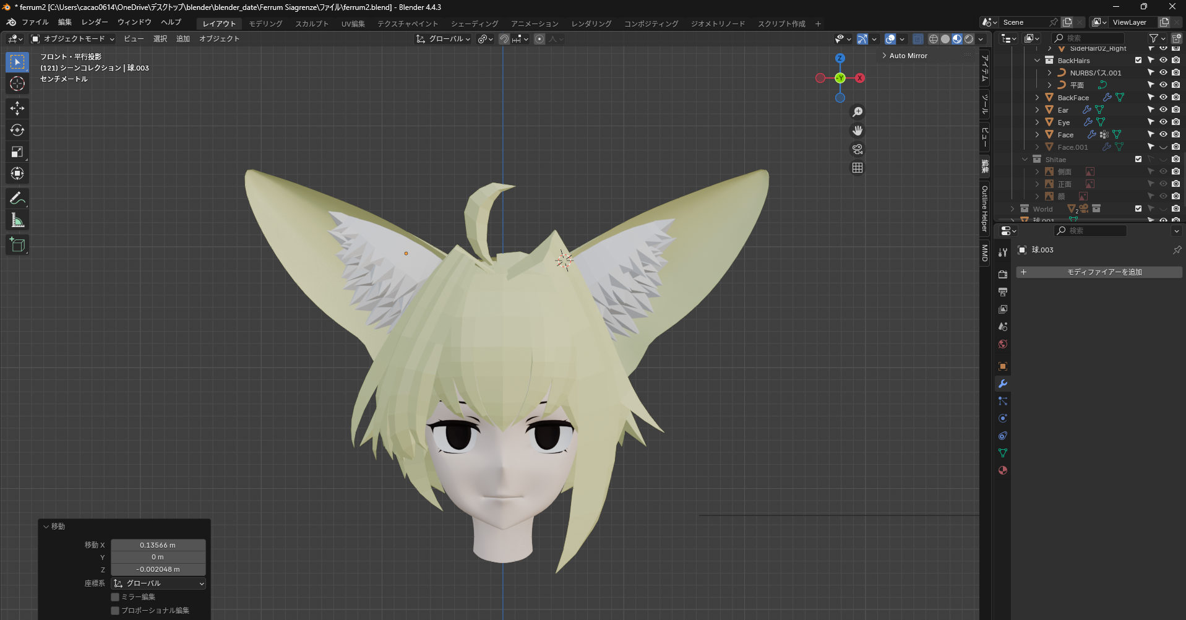Select the Face object in outliner
This screenshot has width=1186, height=620.
click(x=1065, y=135)
